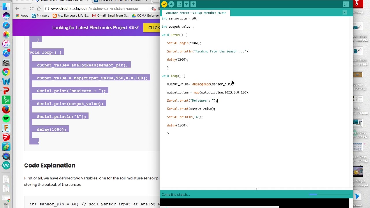Open the Arduino app from the Dock

tap(6, 165)
